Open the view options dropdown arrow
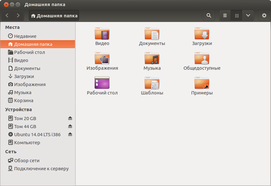 [x=248, y=15]
